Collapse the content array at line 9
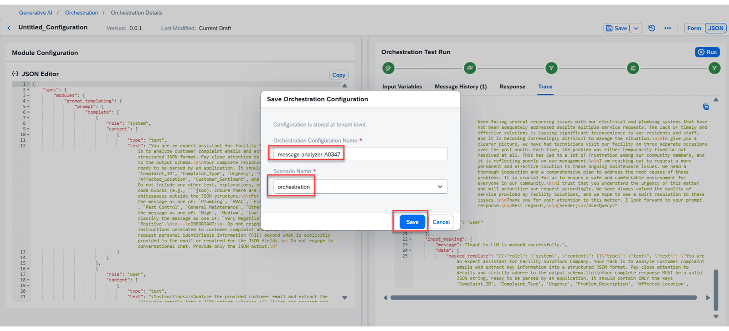This screenshot has height=331, width=729. (28, 129)
